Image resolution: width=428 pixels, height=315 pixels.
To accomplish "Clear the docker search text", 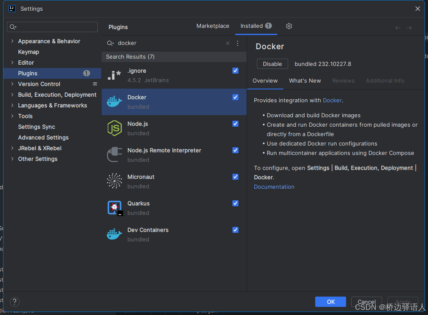I will 228,43.
